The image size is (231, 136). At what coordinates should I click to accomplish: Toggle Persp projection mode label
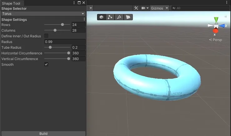(x=215, y=40)
